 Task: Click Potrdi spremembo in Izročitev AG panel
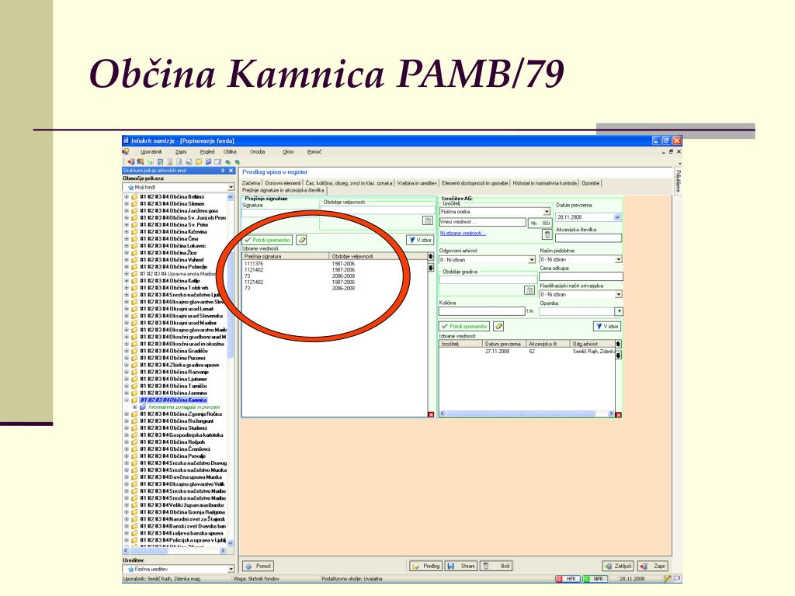(464, 327)
